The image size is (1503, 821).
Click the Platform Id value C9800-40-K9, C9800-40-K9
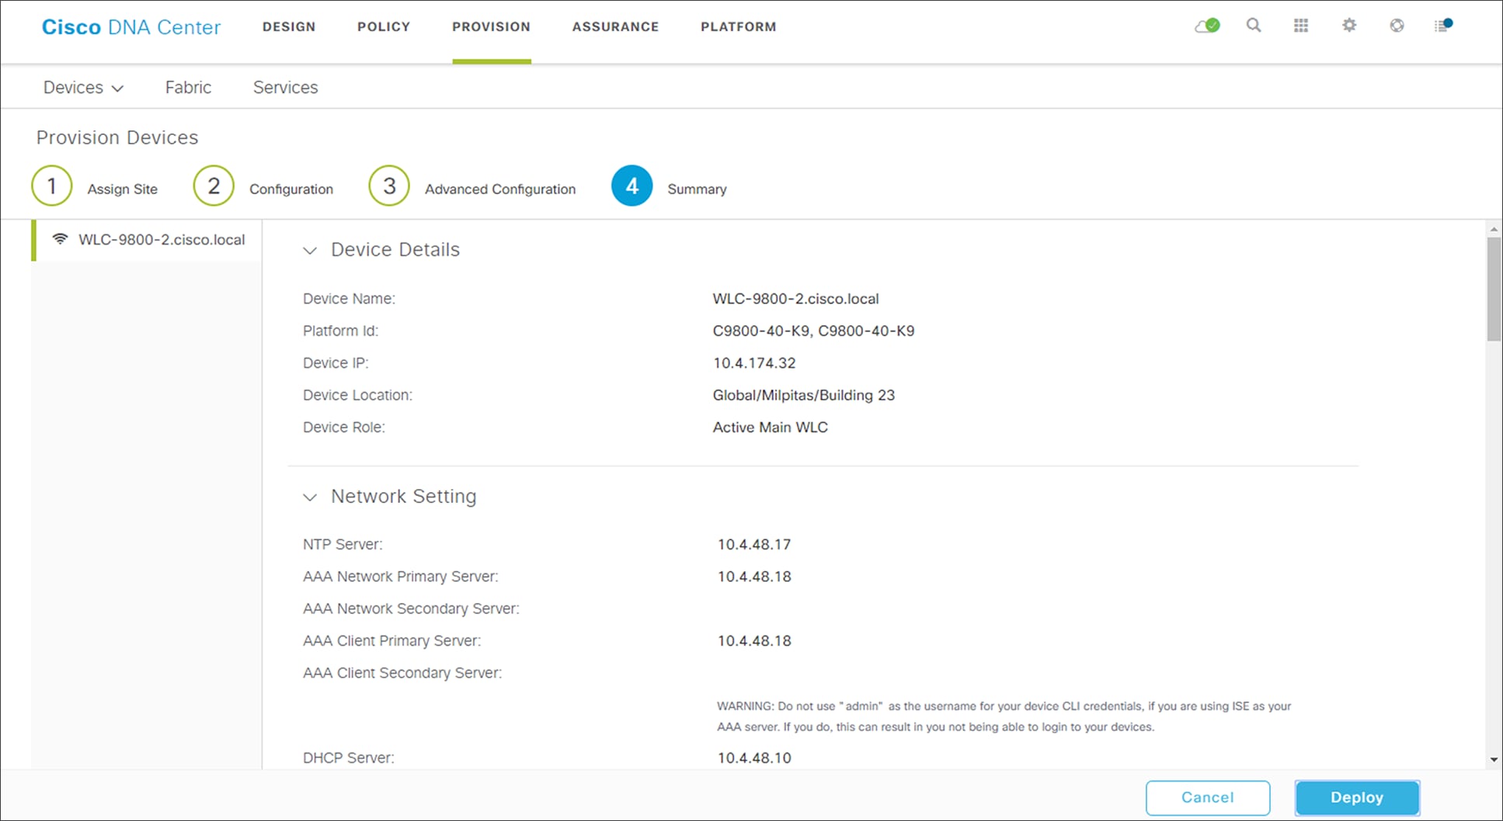(813, 331)
